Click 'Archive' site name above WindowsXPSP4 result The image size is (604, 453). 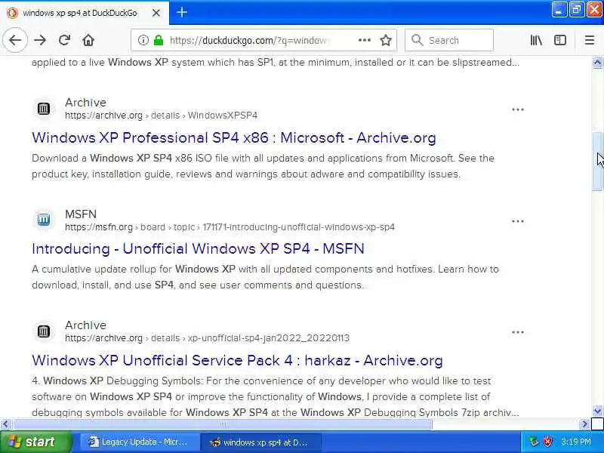tap(85, 103)
